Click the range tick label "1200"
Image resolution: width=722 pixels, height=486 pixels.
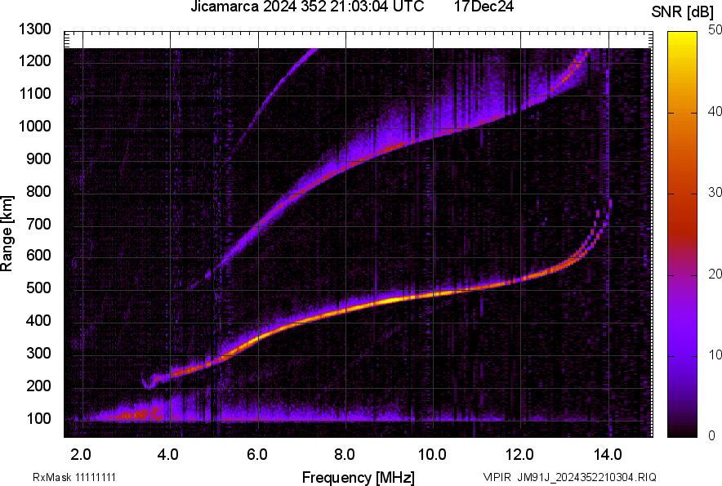34,60
